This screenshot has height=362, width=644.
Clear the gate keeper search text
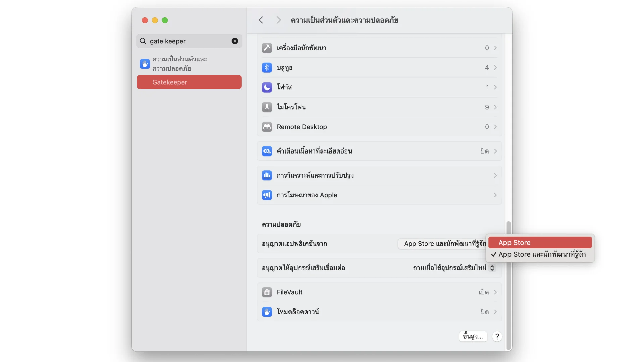tap(235, 41)
